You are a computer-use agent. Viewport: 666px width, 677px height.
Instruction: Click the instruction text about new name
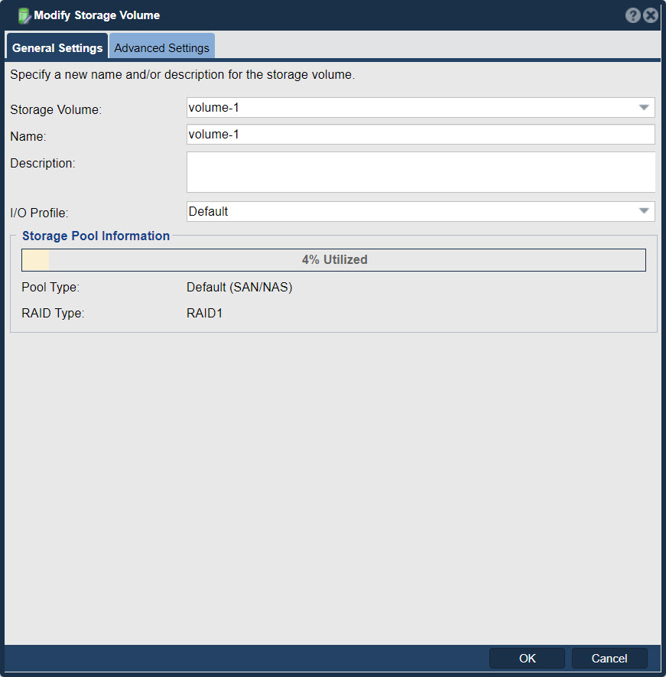pos(182,75)
